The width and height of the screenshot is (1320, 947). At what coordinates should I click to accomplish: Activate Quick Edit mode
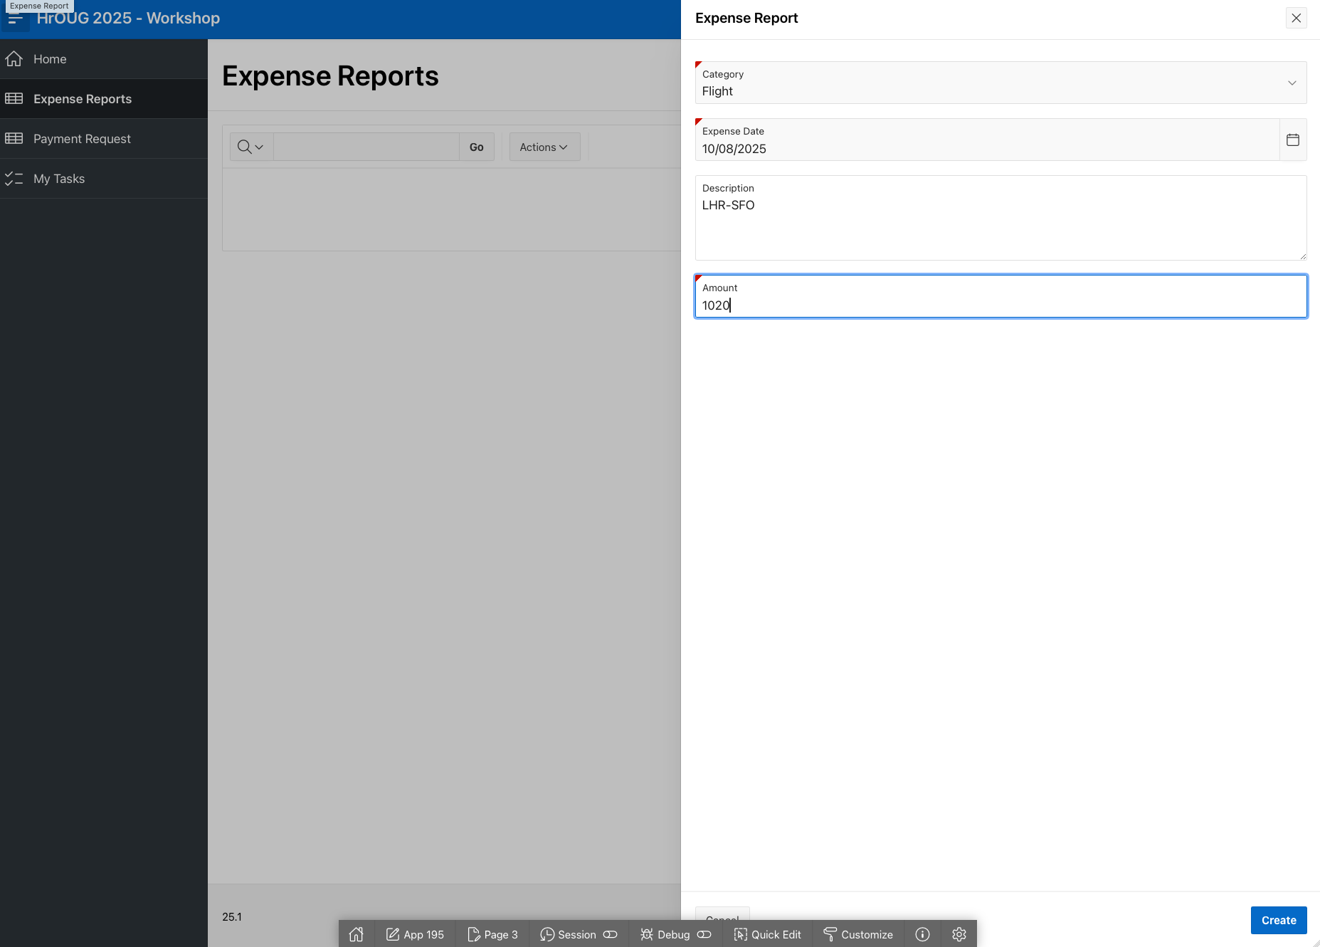[768, 934]
